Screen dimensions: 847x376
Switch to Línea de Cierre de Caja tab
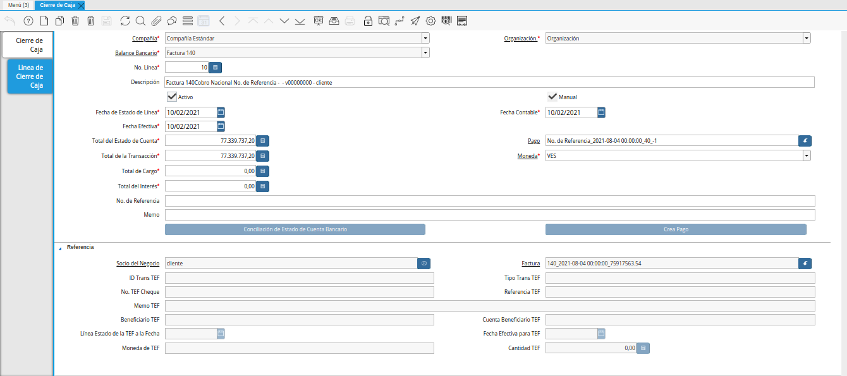coord(30,76)
